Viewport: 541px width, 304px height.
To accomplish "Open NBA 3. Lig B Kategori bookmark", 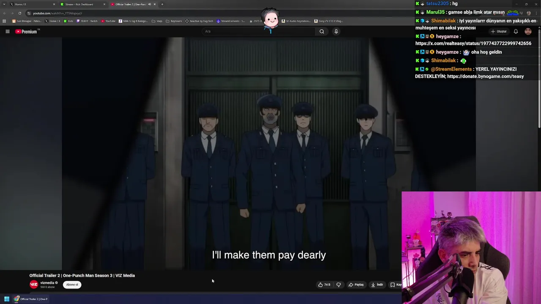I will (x=133, y=21).
